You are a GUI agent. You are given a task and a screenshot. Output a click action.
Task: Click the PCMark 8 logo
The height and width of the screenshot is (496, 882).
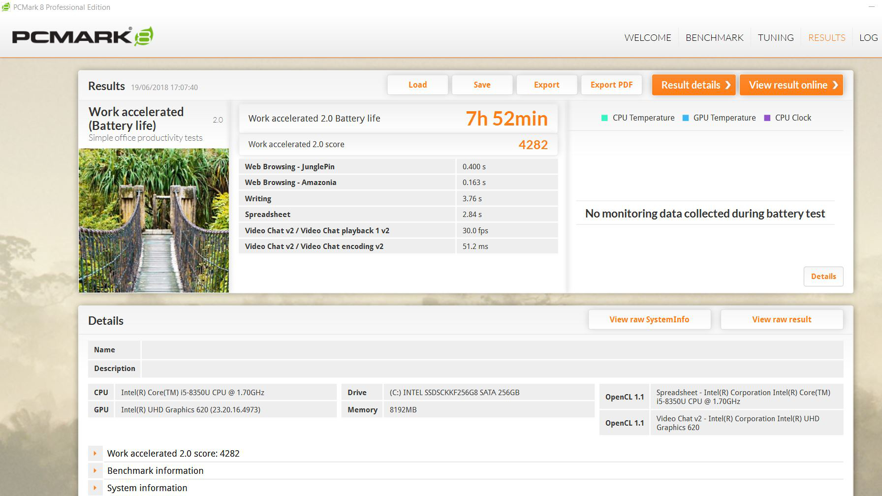tap(83, 36)
